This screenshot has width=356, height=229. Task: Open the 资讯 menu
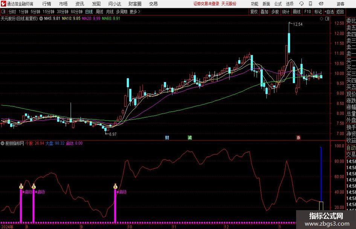[80, 4]
